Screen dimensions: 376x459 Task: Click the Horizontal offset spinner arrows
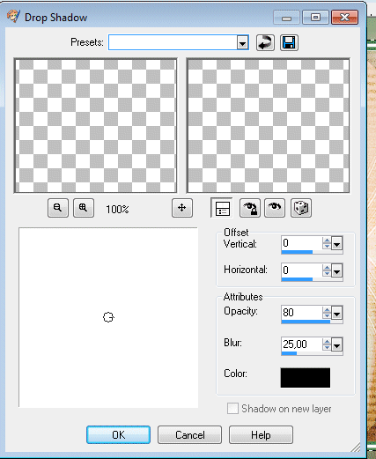tap(327, 270)
